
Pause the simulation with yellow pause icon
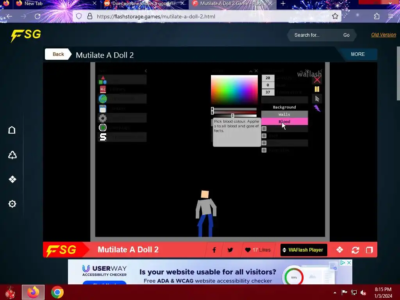317,89
